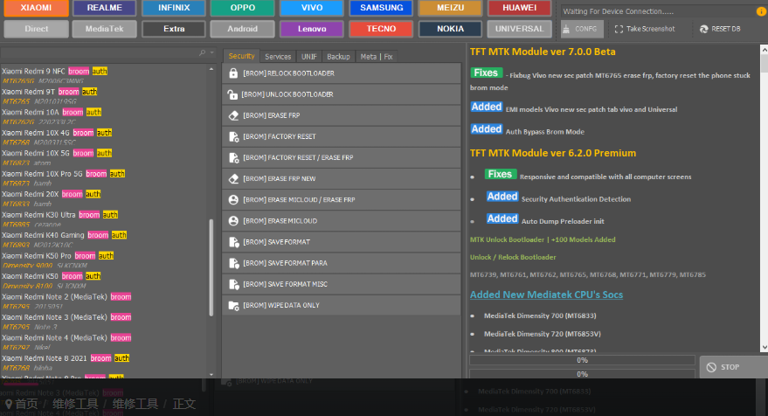Click the Take Screenshot frame icon
Screen dimensions: 768x416
[619, 29]
